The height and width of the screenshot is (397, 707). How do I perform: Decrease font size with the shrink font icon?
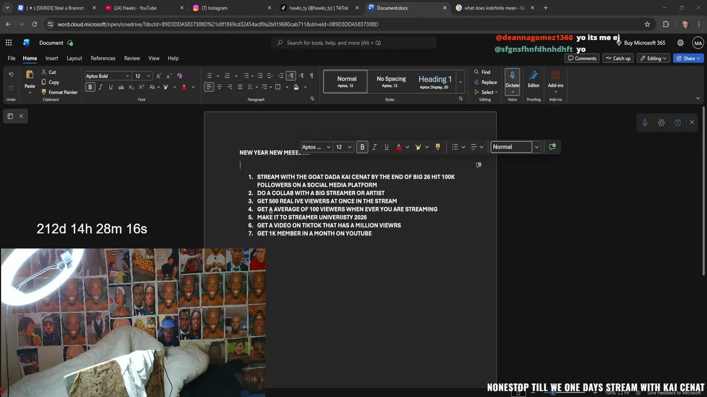click(x=170, y=76)
